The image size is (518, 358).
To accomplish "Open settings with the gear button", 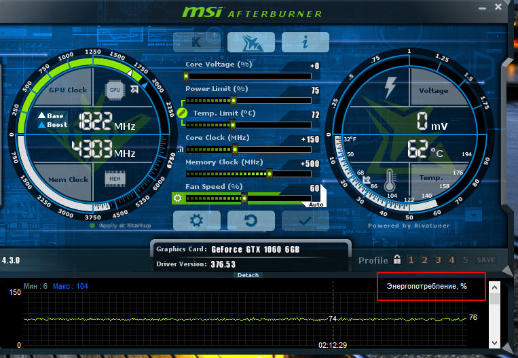I will [x=197, y=221].
